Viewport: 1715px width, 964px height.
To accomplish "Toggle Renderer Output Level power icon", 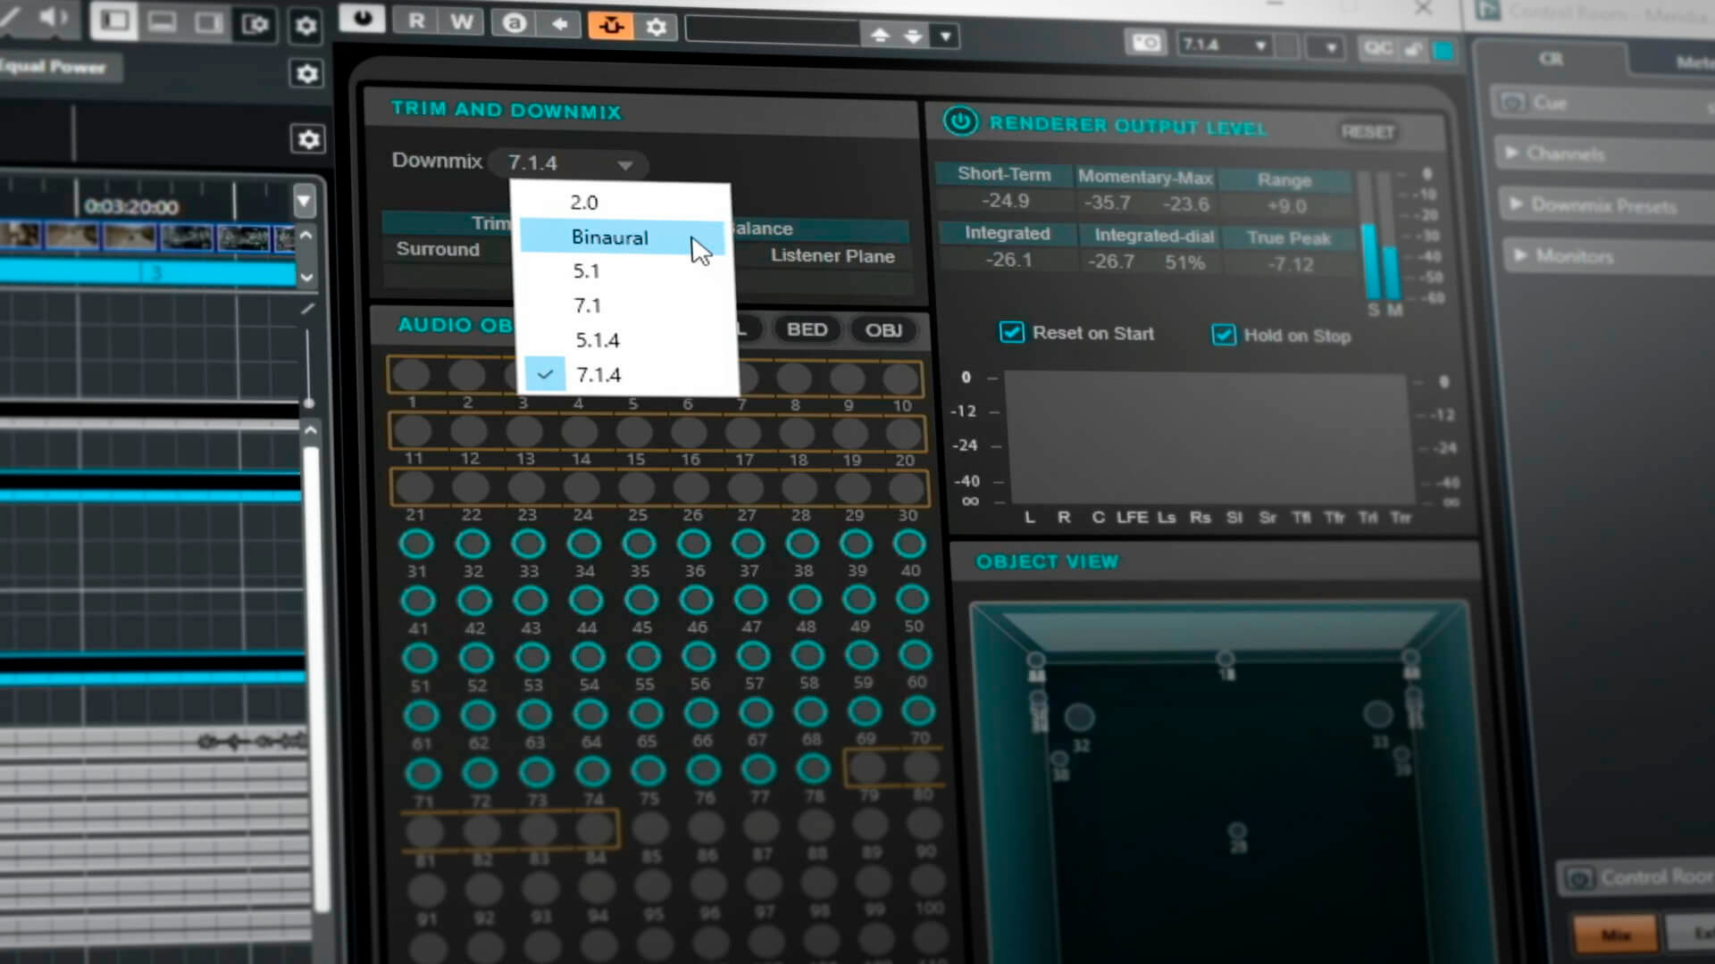I will (x=961, y=121).
